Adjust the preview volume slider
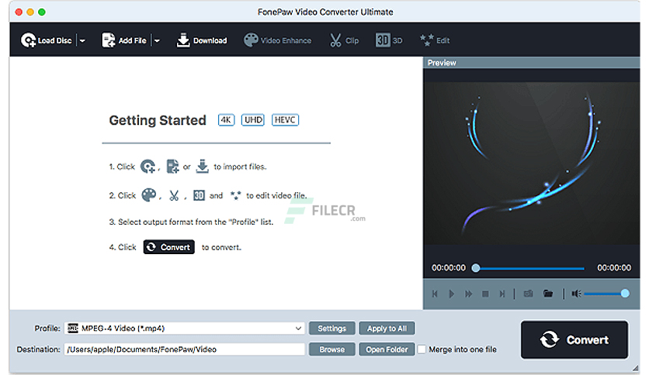 pos(606,294)
